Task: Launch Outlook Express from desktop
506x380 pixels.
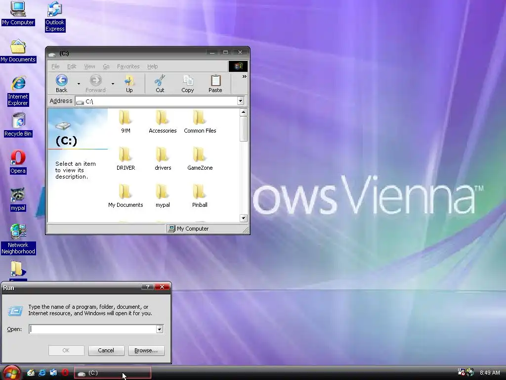Action: click(x=55, y=16)
